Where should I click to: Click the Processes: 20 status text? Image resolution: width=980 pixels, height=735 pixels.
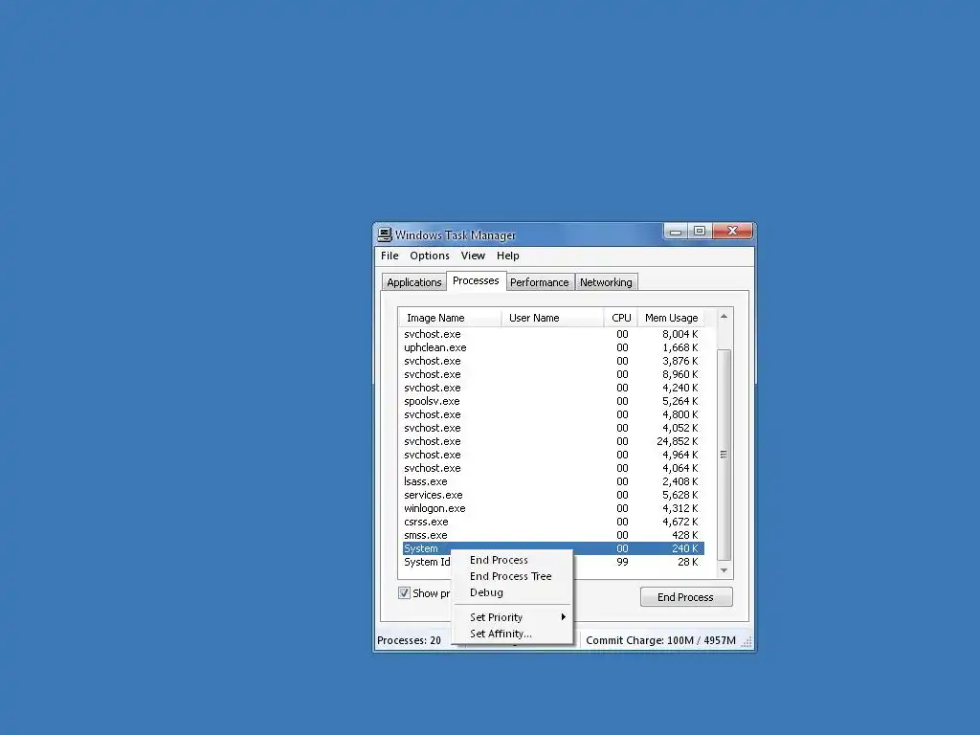click(409, 640)
